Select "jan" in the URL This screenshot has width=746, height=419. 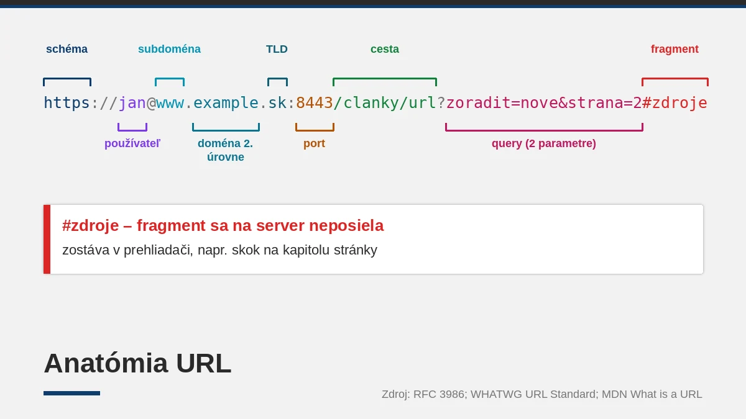132,103
